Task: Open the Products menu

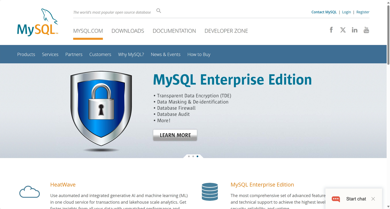Action: [26, 54]
